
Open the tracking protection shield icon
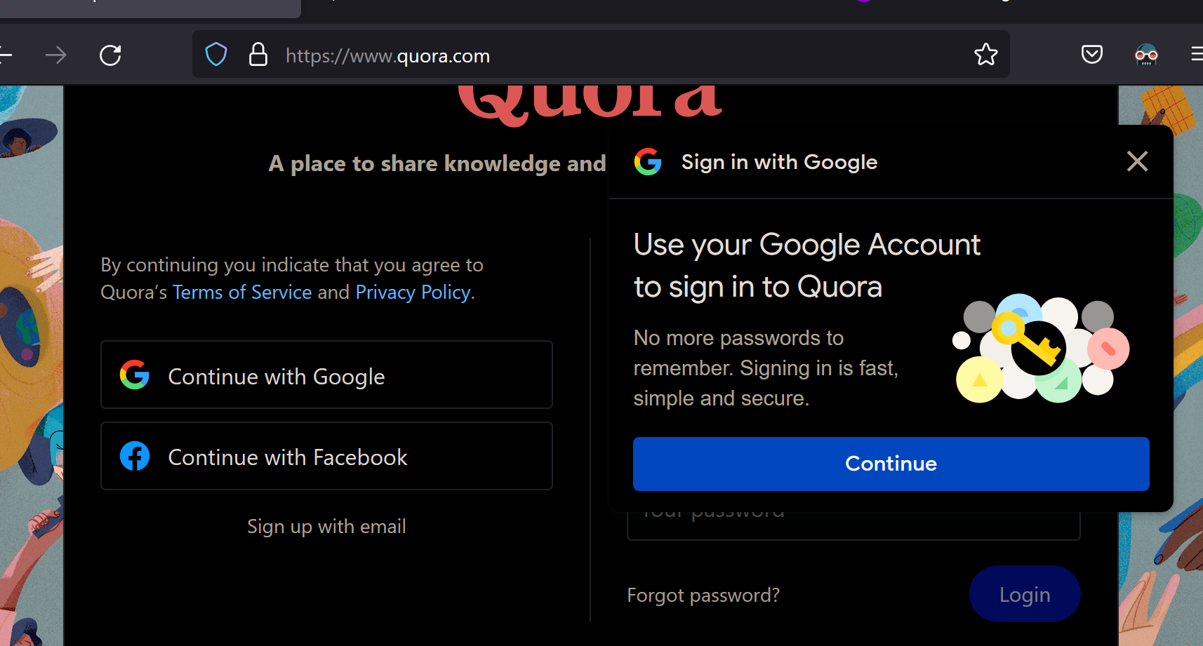[216, 54]
